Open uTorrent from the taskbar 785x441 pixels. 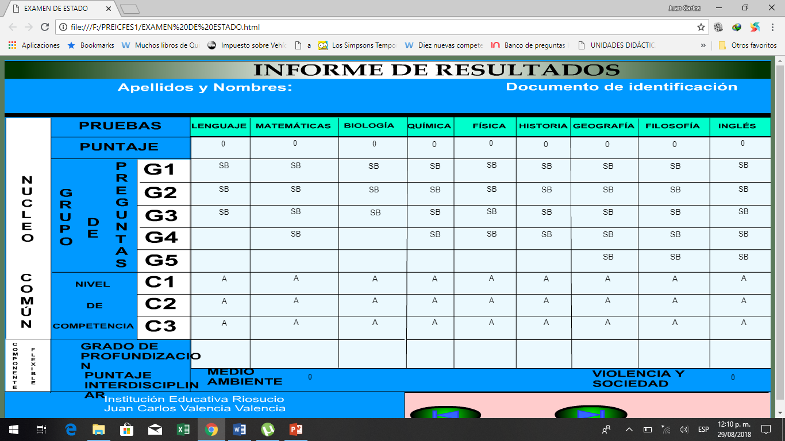coord(268,430)
